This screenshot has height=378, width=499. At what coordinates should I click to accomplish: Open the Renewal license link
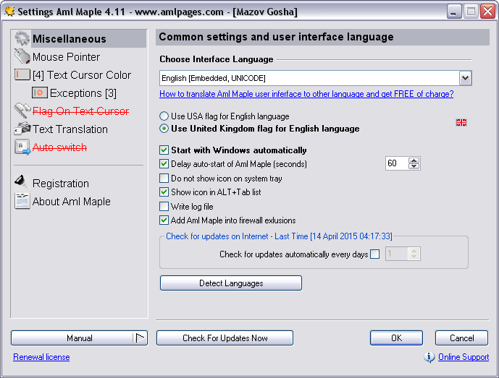click(41, 357)
